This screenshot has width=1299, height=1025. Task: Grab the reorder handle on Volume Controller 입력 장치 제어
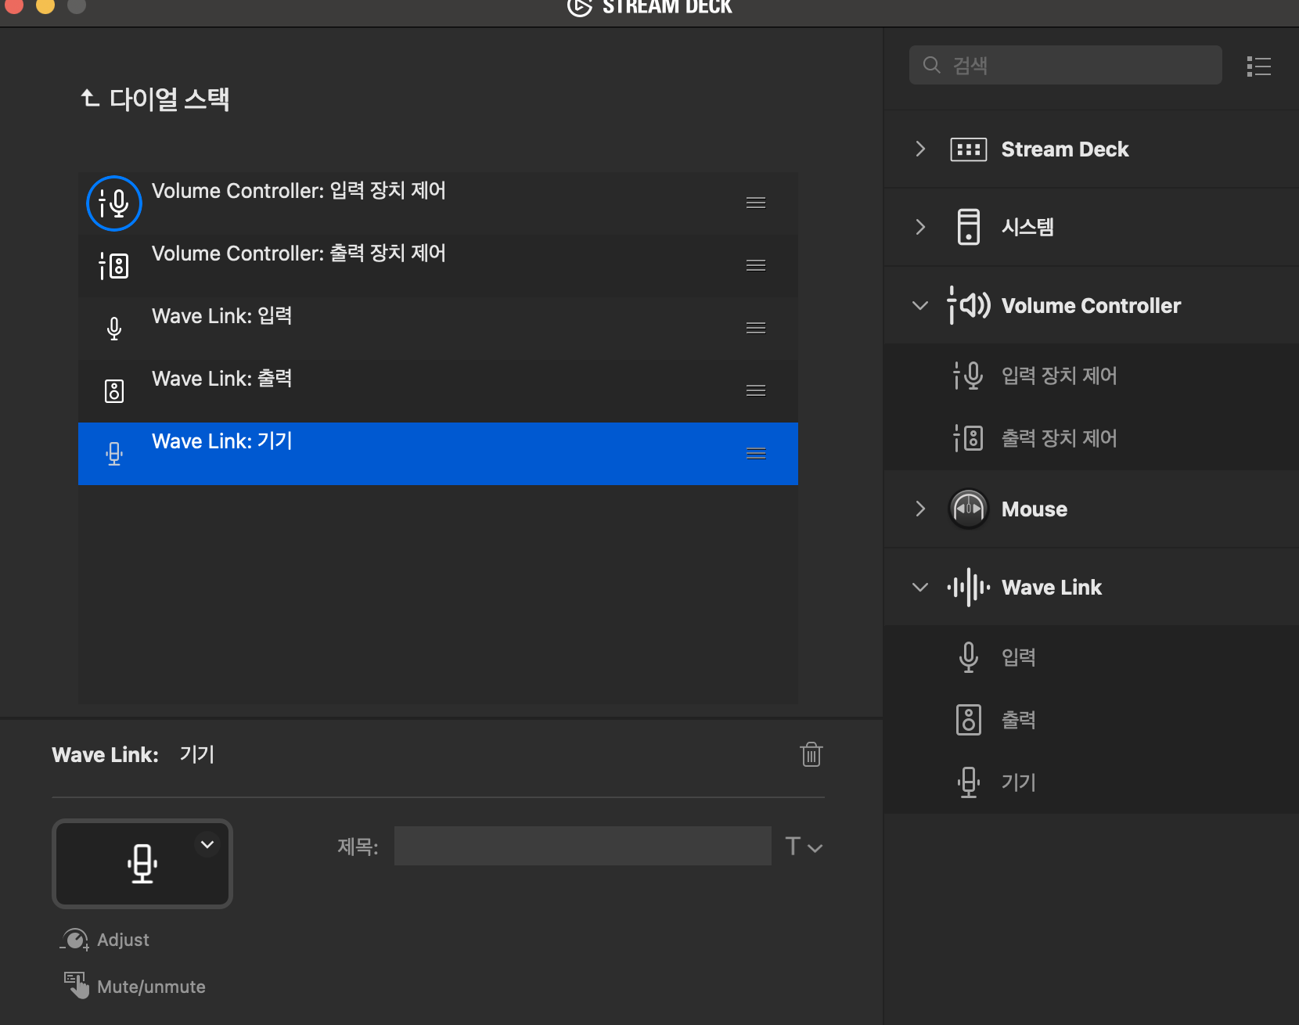(x=756, y=203)
